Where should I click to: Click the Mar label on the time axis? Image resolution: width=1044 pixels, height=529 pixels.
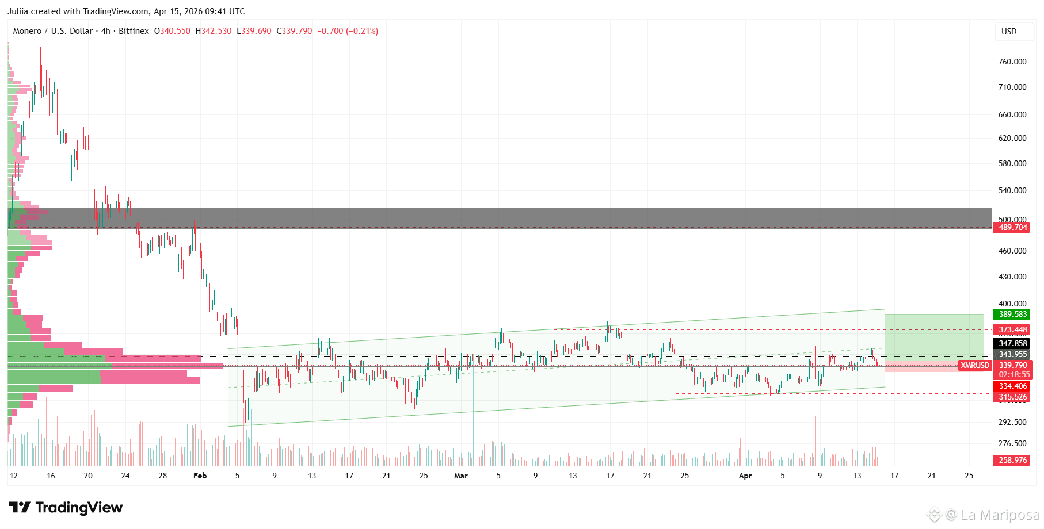tap(461, 476)
